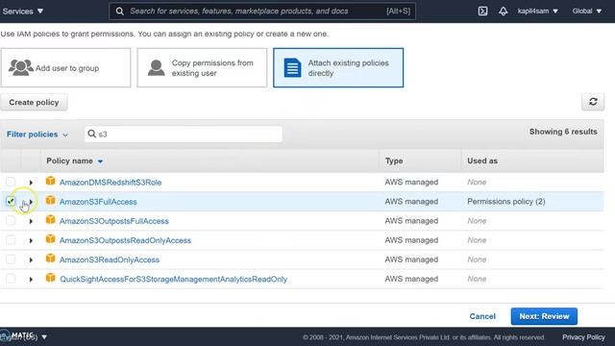
Task: Select the Add user to group option
Action: [x=65, y=67]
